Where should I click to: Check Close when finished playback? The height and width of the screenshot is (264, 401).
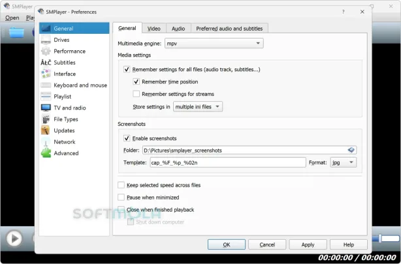121,210
